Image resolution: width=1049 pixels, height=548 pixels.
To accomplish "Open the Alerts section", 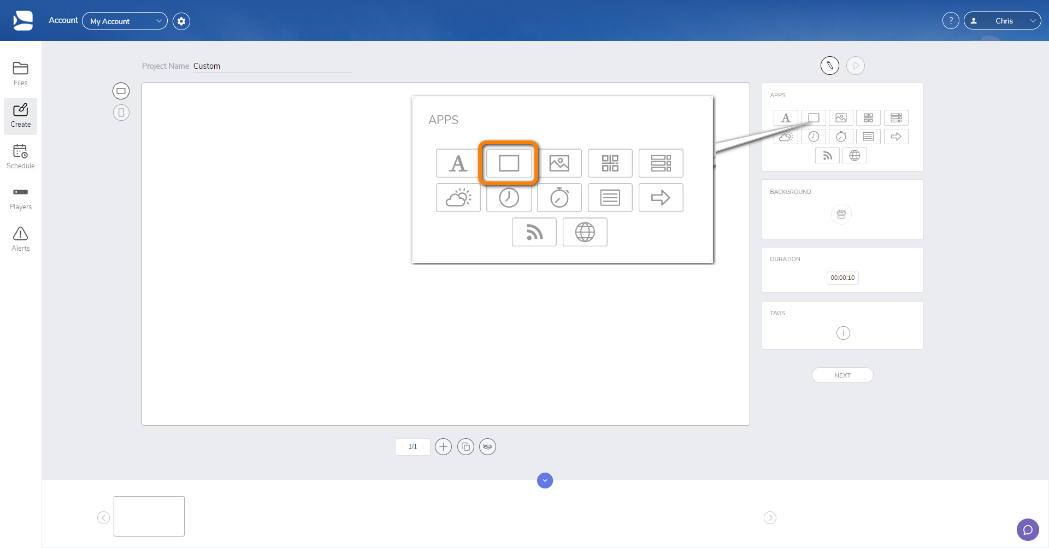I will [21, 240].
